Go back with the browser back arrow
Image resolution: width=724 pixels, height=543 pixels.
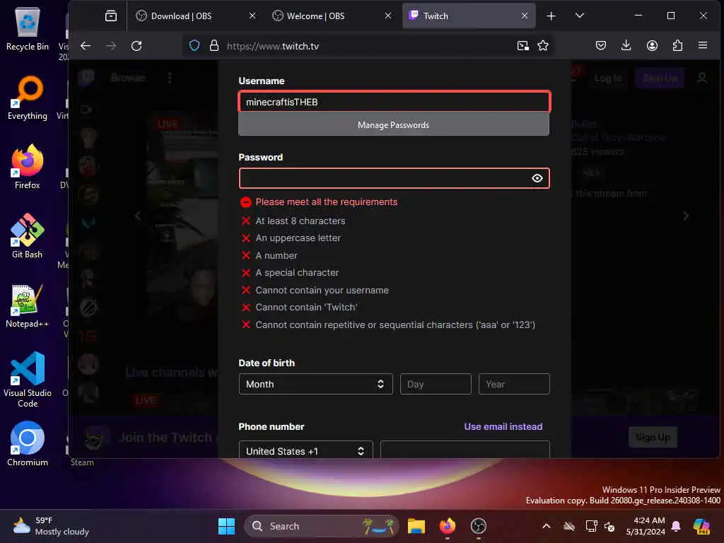click(86, 46)
